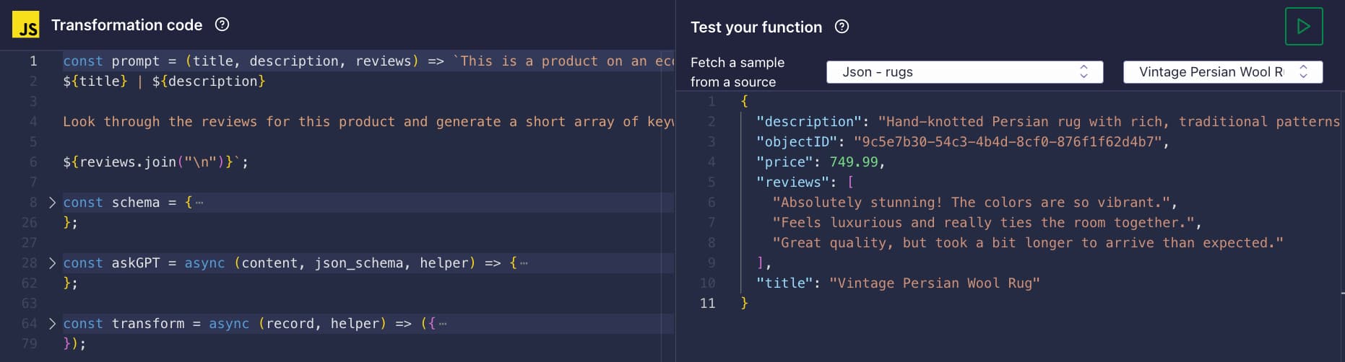Click folded ellipsis on the transform line
This screenshot has height=362, width=1345.
(443, 324)
